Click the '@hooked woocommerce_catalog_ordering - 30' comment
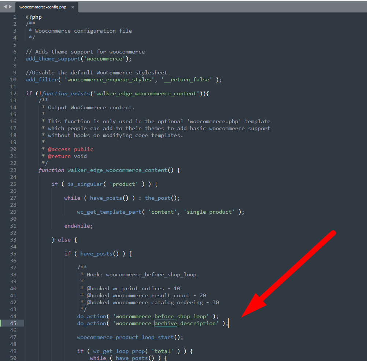Screen dimensions: 367x361 (x=153, y=302)
